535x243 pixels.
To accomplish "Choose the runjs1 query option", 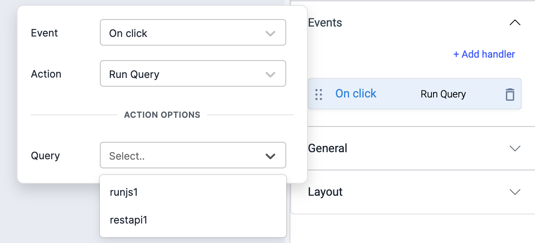I will (124, 192).
